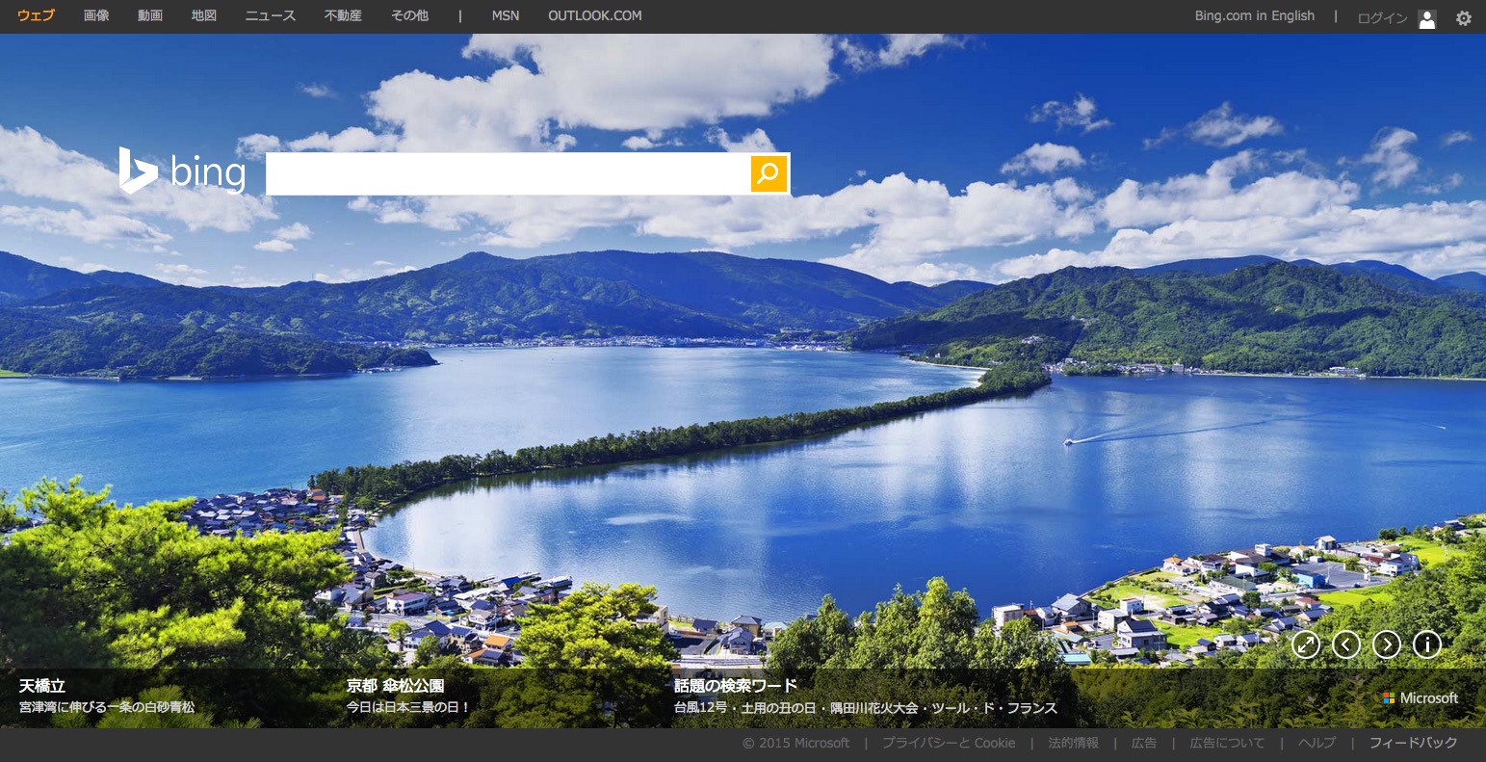Open the 天橋立 image caption link
Screen dimensions: 1486x762
[x=42, y=686]
